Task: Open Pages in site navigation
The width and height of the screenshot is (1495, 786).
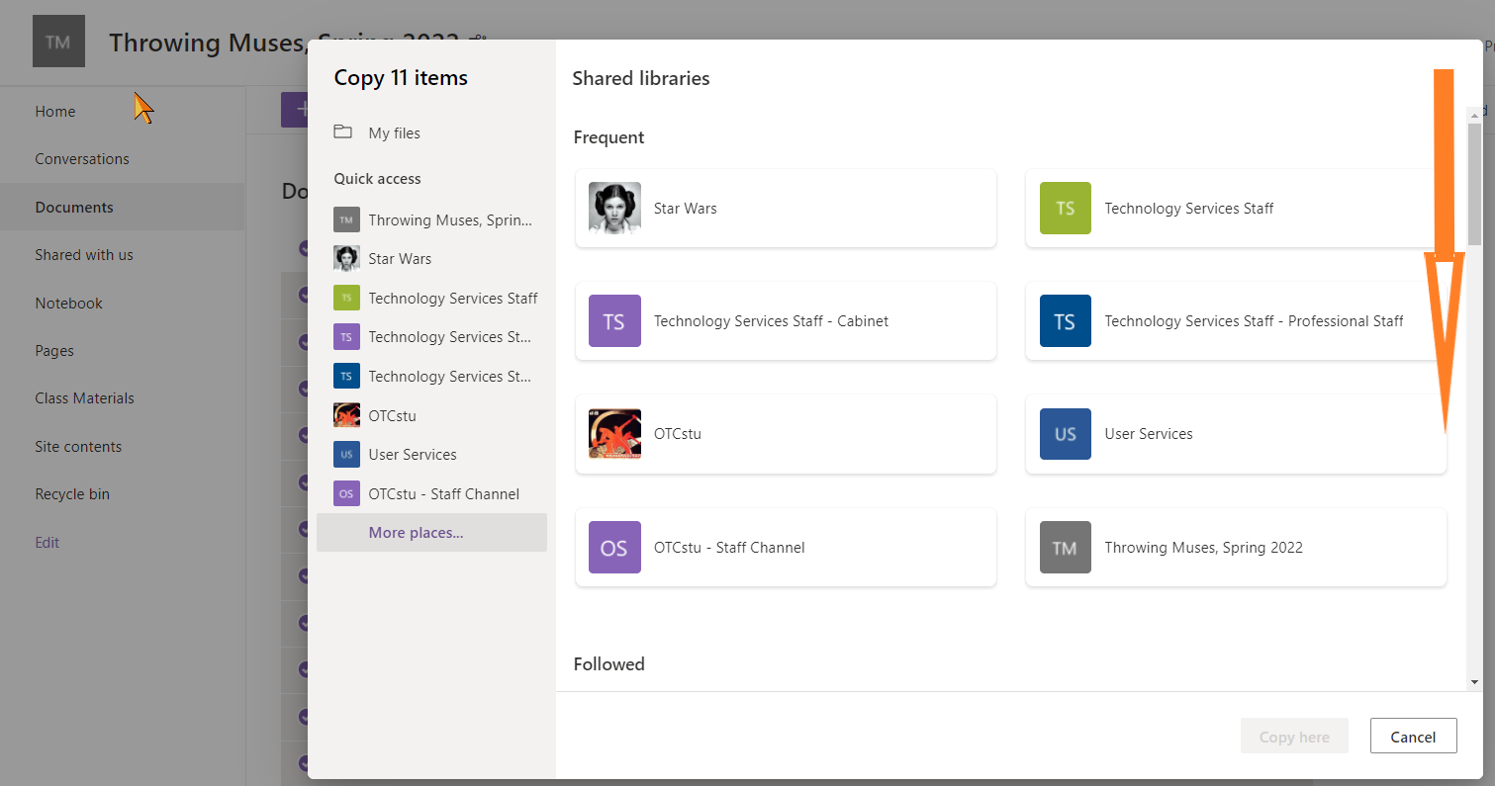Action: (54, 351)
